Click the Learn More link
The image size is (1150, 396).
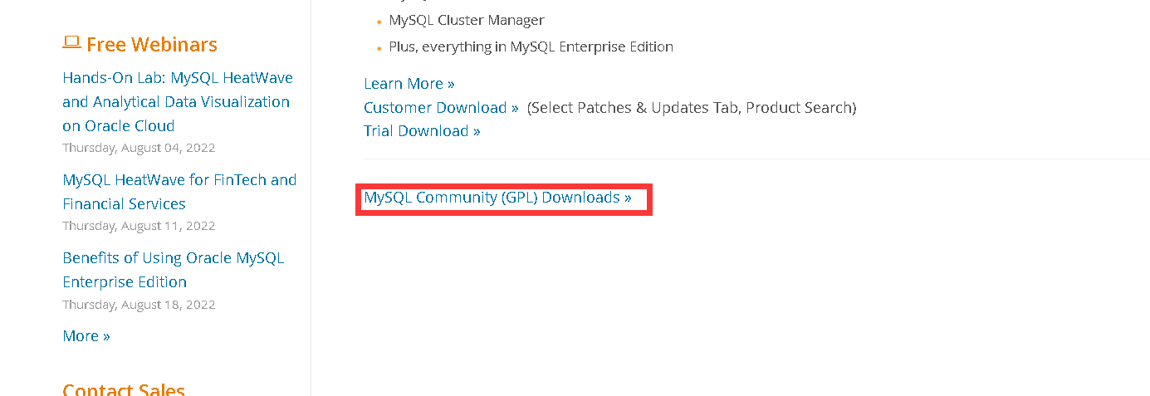(x=409, y=84)
